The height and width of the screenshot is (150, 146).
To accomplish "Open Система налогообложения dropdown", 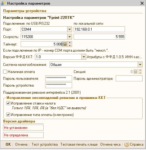I will tap(140, 65).
